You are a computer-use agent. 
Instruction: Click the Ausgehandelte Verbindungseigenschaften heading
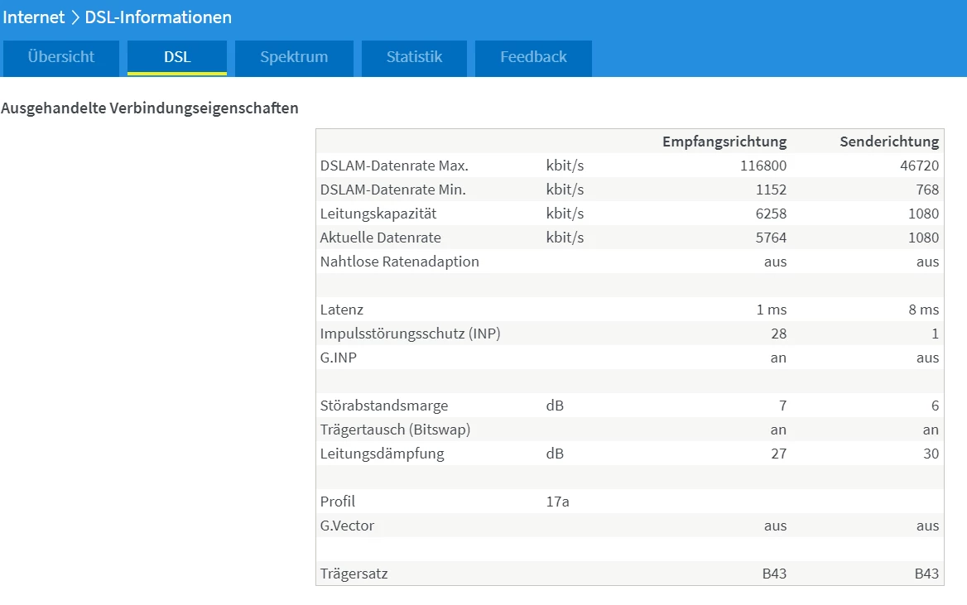pyautogui.click(x=150, y=108)
